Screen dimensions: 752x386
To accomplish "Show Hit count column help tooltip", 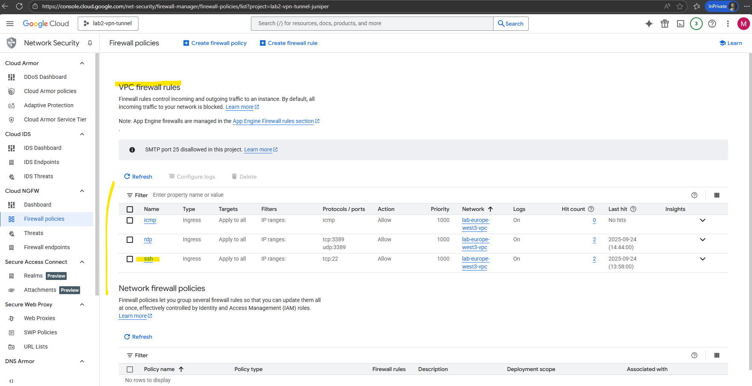I will [x=591, y=209].
